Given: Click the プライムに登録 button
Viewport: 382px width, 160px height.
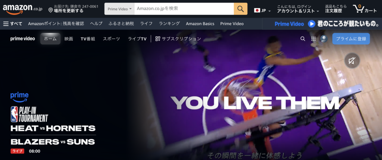Looking at the screenshot, I should click(351, 39).
